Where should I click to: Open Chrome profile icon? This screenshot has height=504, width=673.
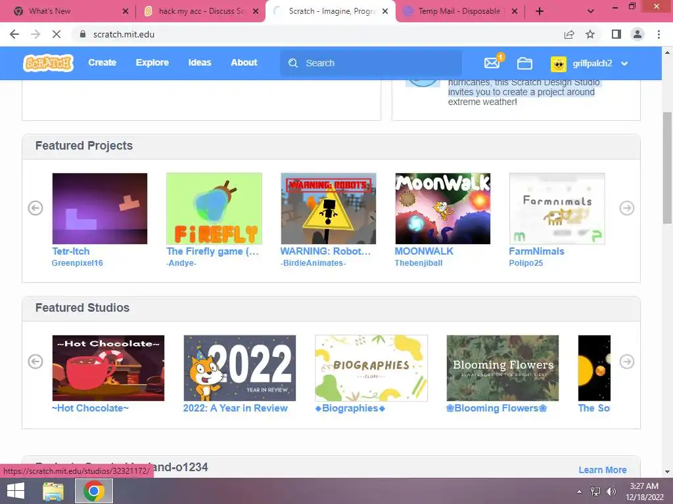click(x=638, y=34)
